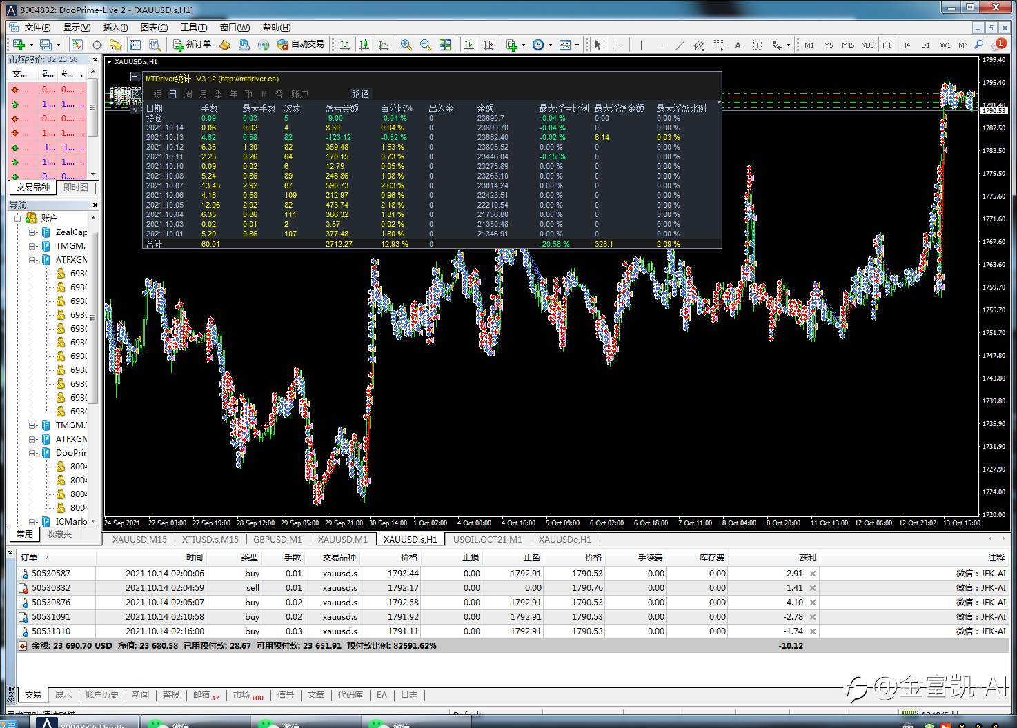Open the search magnifier icon
The image size is (1017, 728).
(979, 45)
